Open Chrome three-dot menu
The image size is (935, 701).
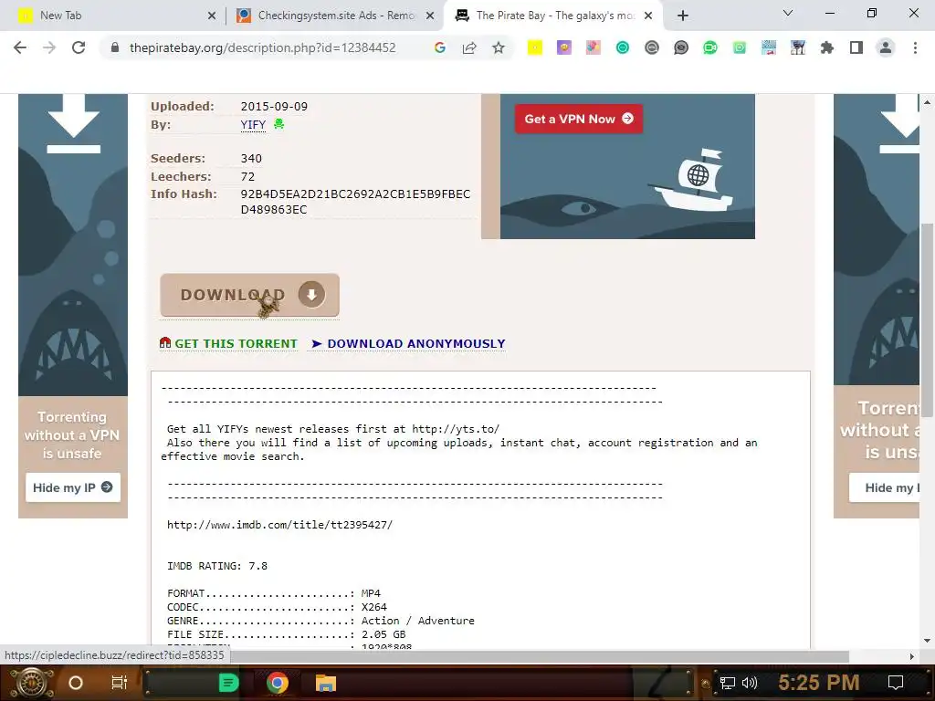(x=915, y=47)
